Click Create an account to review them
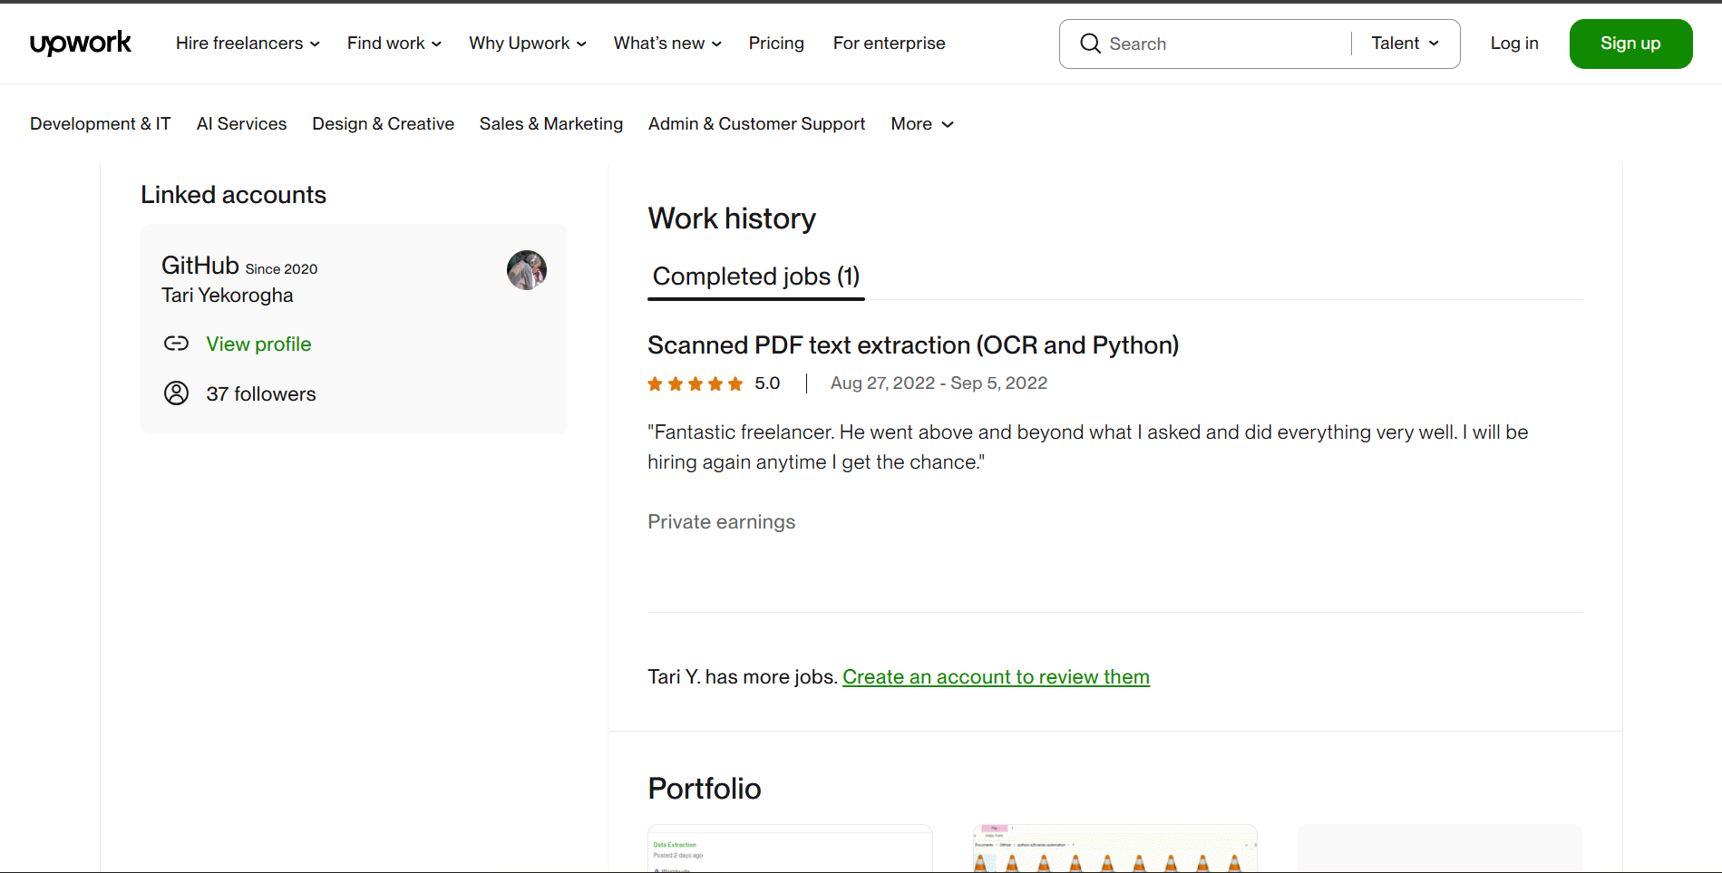 (x=996, y=676)
